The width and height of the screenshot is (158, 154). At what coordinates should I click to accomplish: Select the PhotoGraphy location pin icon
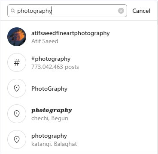click(x=17, y=88)
